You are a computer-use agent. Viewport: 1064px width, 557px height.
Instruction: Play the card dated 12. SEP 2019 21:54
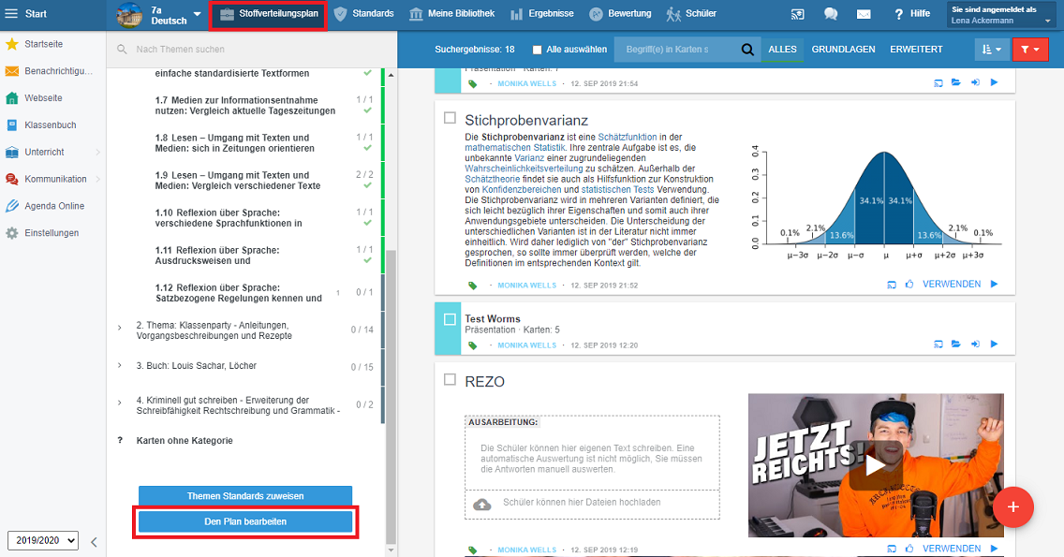click(994, 82)
